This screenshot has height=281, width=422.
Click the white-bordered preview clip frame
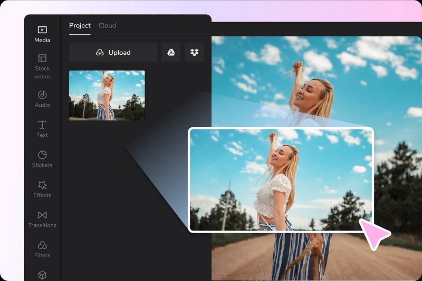pyautogui.click(x=281, y=180)
